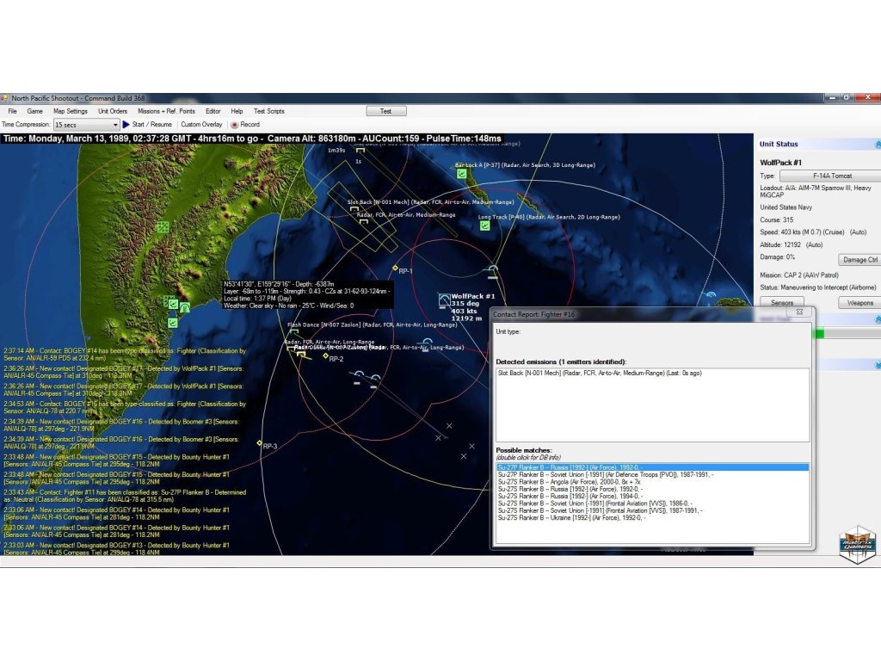Screen dimensions: 881x661
Task: Open the Sensors button
Action: (x=781, y=302)
